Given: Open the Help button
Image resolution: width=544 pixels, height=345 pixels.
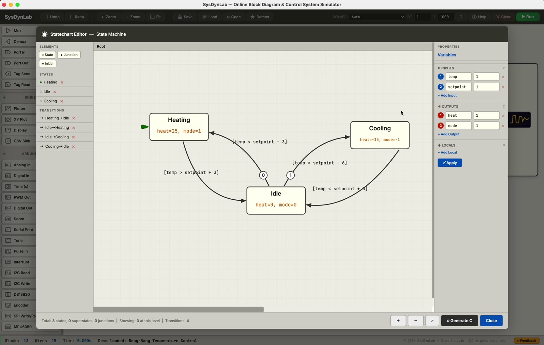Looking at the screenshot, I should coord(479,17).
